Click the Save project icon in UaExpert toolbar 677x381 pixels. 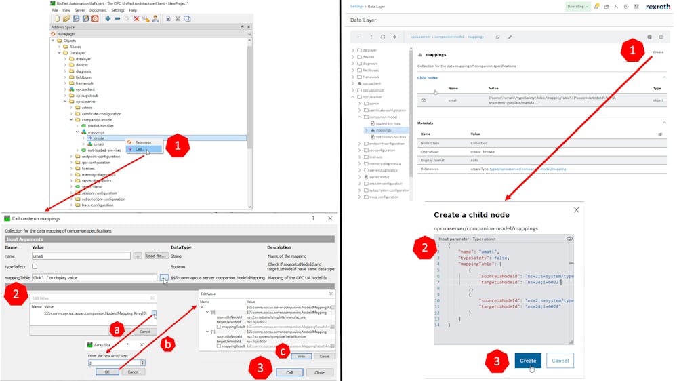click(x=76, y=18)
